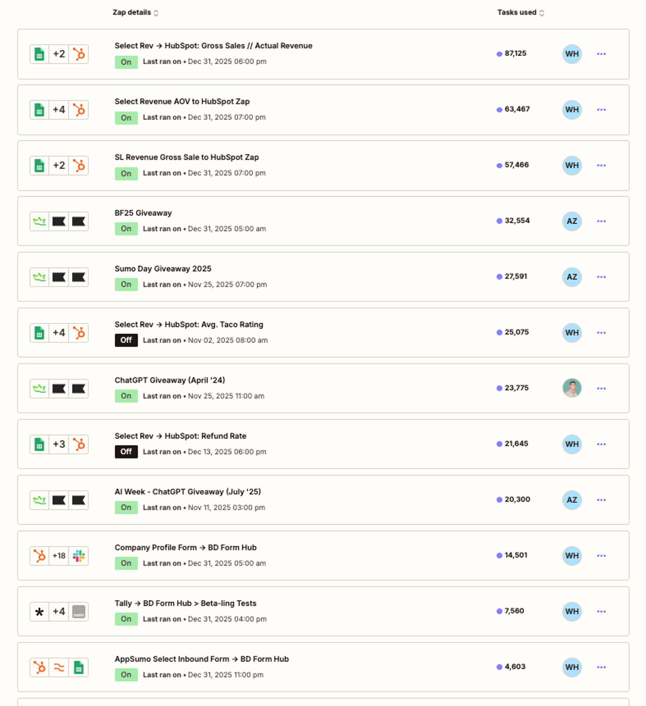The height and width of the screenshot is (706, 646).
Task: Click the KingSumo crown icon on BF25 Giveaway
Action: (x=39, y=221)
